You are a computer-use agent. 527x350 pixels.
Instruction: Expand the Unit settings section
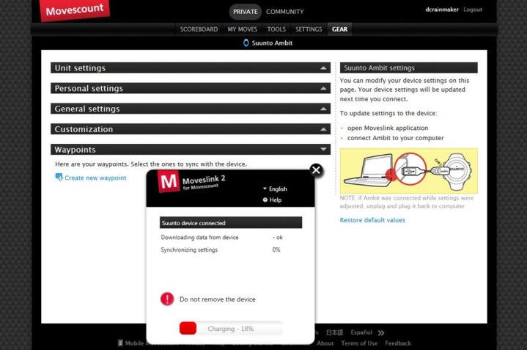tap(191, 68)
